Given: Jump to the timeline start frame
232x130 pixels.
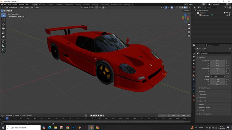Looking at the screenshot, I should point(91,116).
